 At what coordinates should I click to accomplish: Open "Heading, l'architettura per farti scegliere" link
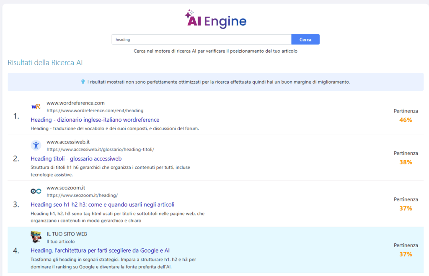pos(100,250)
